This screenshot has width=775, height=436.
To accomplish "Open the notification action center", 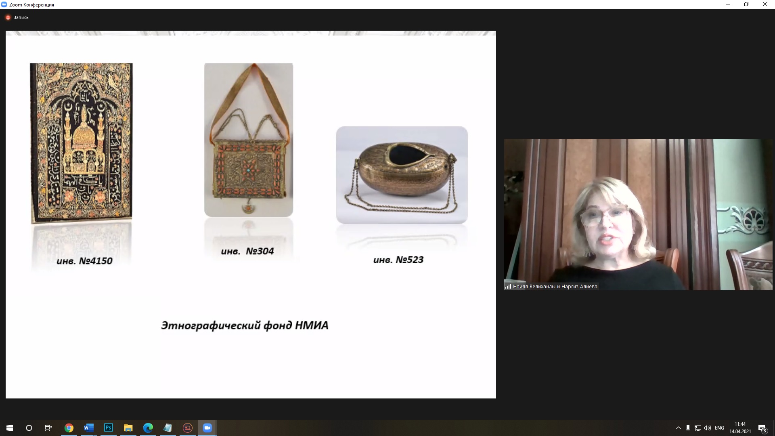I will tap(762, 428).
